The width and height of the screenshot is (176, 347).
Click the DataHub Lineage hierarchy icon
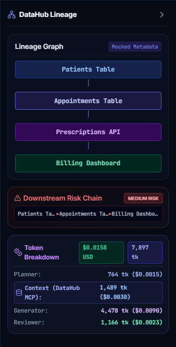(11, 15)
